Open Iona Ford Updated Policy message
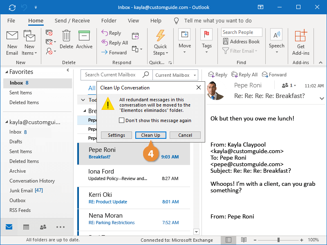Image resolution: width=327 pixels, height=245 pixels. point(134,175)
